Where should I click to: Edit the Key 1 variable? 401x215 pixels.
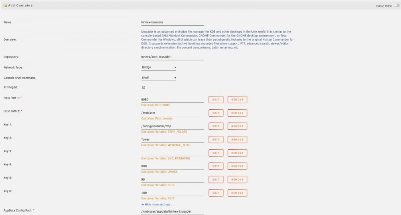(216, 126)
